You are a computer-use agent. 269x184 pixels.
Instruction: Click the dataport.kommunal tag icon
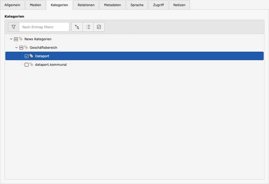click(31, 65)
